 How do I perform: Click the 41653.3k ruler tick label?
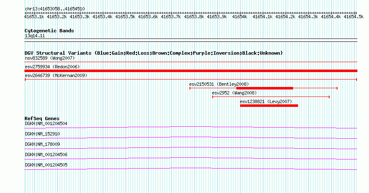coord(80,17)
